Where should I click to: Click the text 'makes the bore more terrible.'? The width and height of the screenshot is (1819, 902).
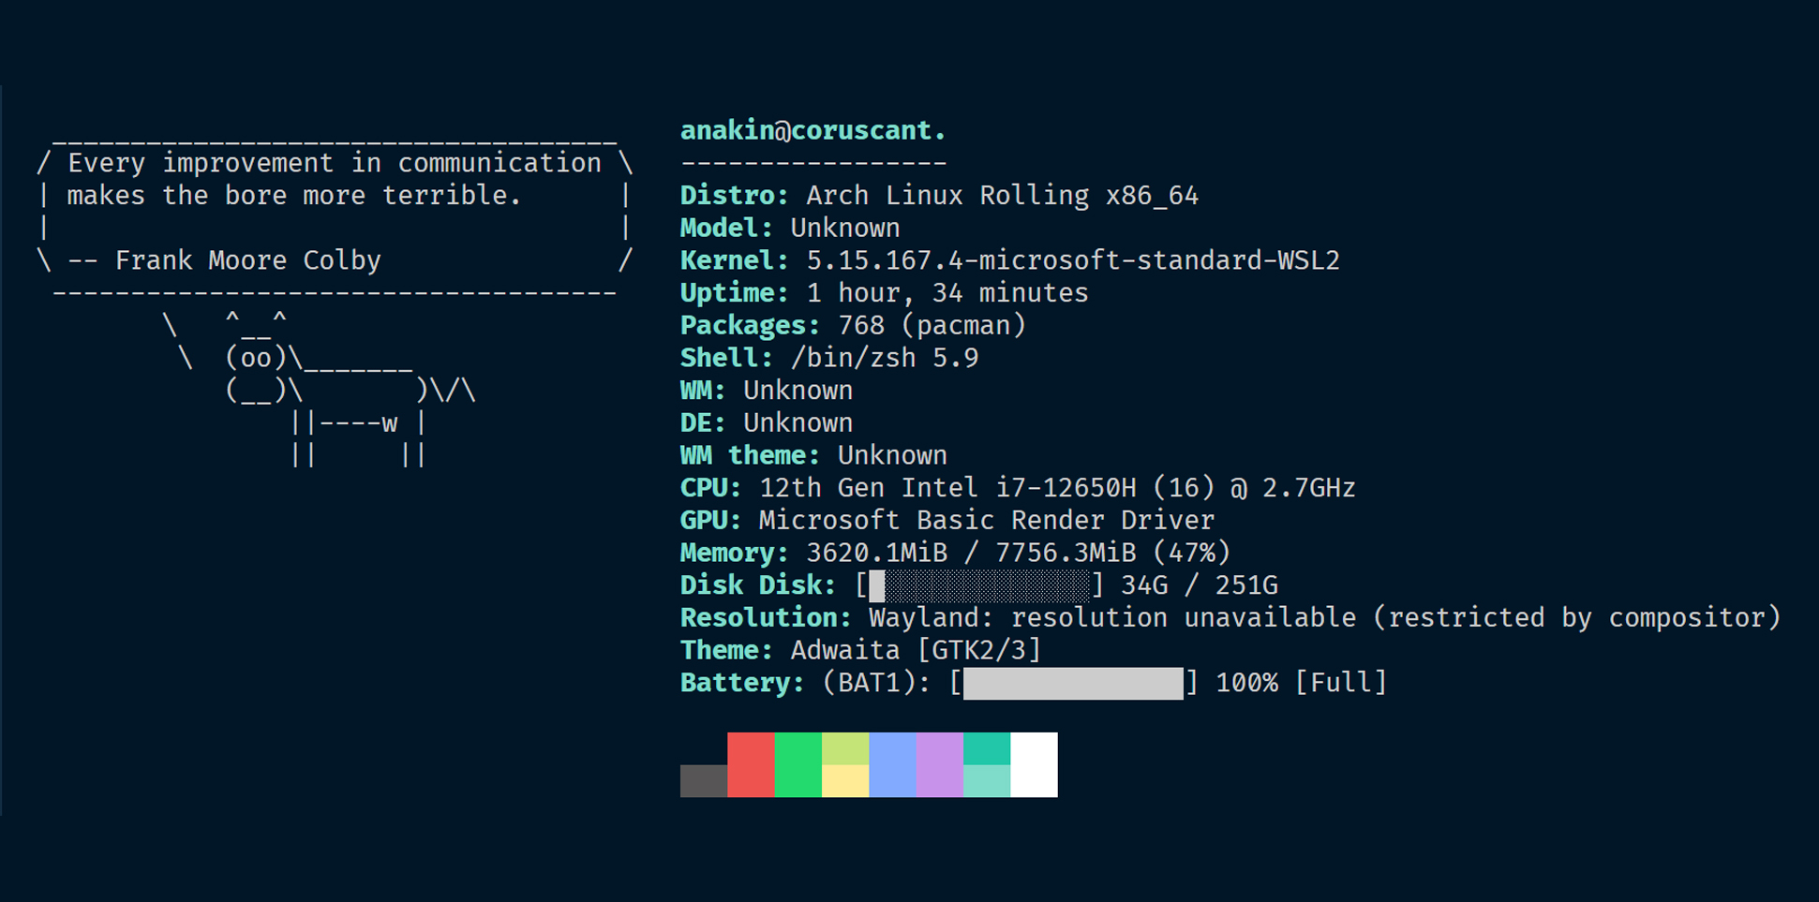tap(294, 196)
